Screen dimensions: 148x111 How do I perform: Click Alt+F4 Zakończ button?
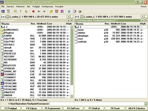tap(137, 108)
